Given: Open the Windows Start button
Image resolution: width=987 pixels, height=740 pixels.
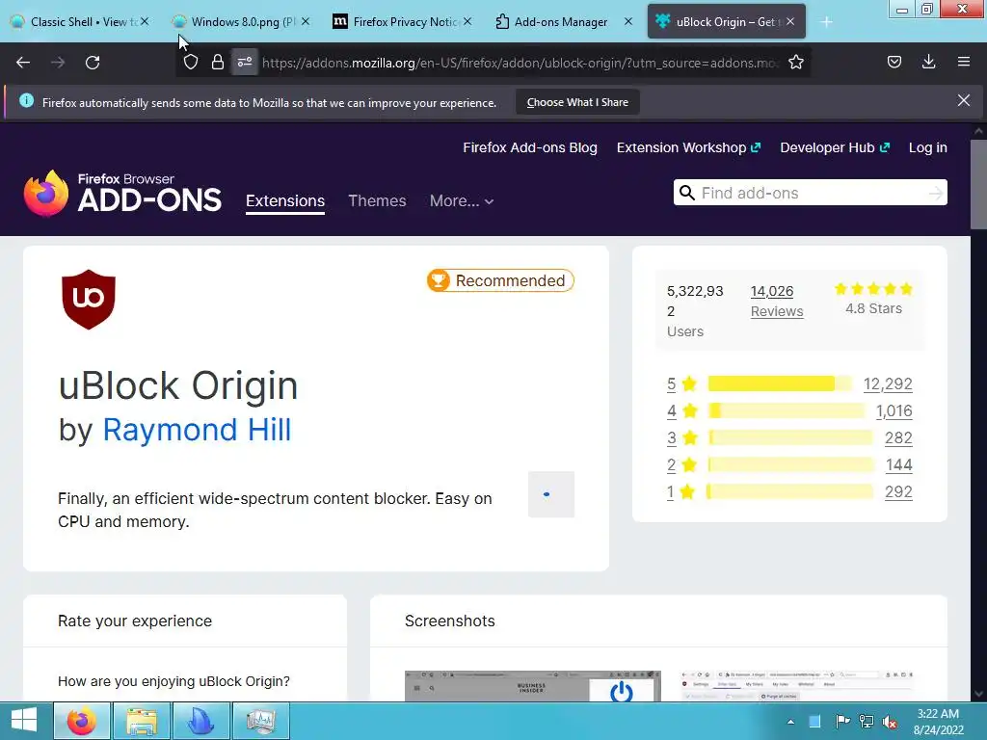Looking at the screenshot, I should pos(24,721).
